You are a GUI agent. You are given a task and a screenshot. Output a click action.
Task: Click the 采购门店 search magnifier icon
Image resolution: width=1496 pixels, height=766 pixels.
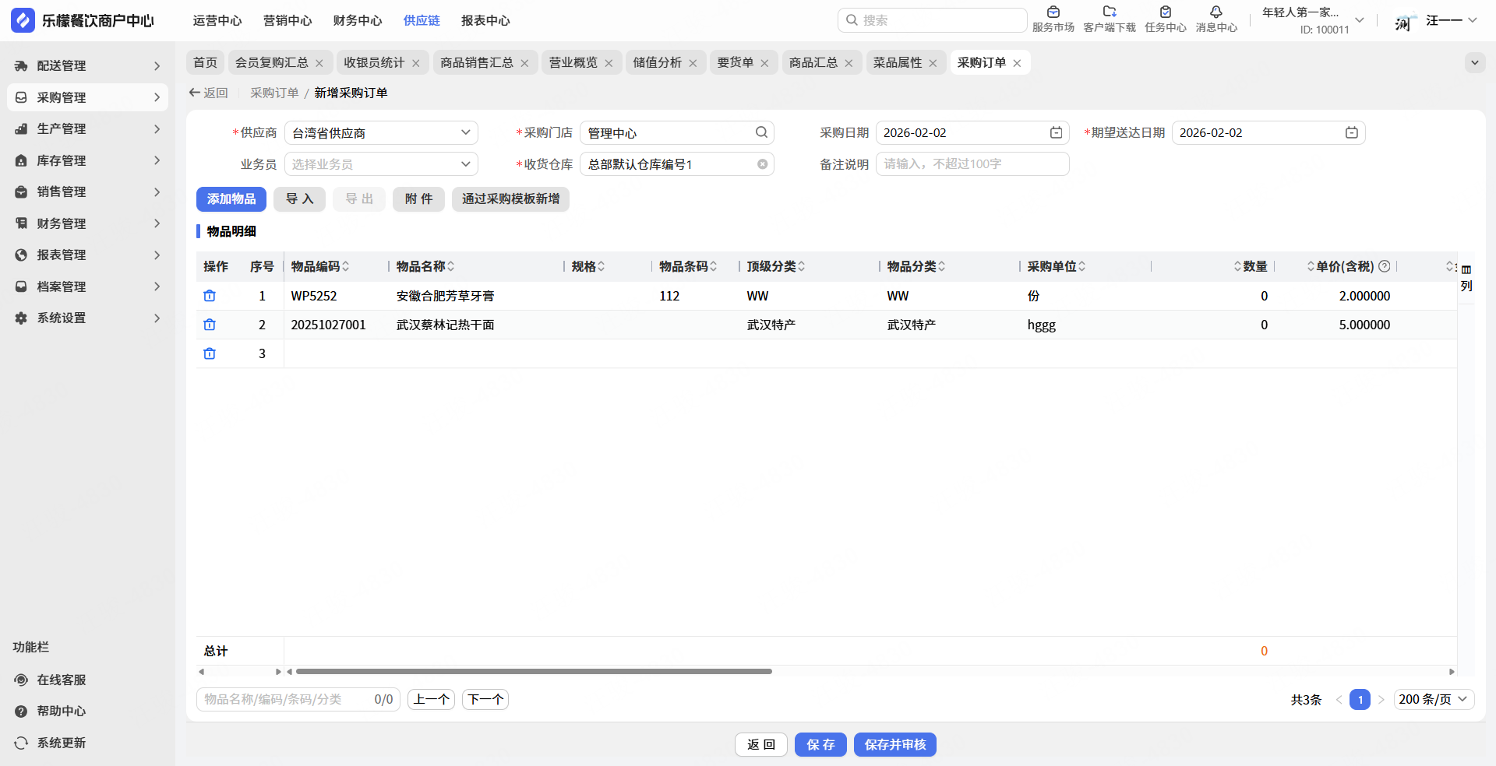tap(761, 132)
